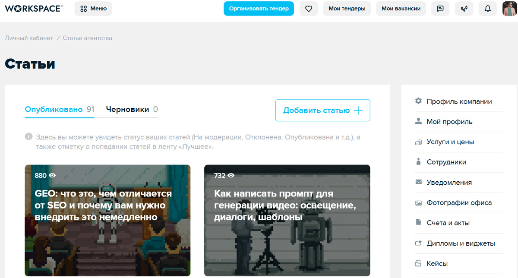Open the chat messages icon in the header
Image resolution: width=518 pixels, height=278 pixels.
[440, 9]
